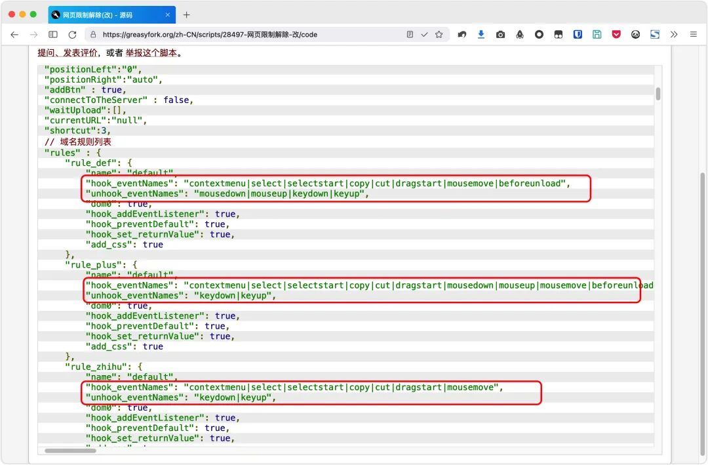Click the "positionRight":"auto" code line
The image size is (708, 465).
coord(104,79)
